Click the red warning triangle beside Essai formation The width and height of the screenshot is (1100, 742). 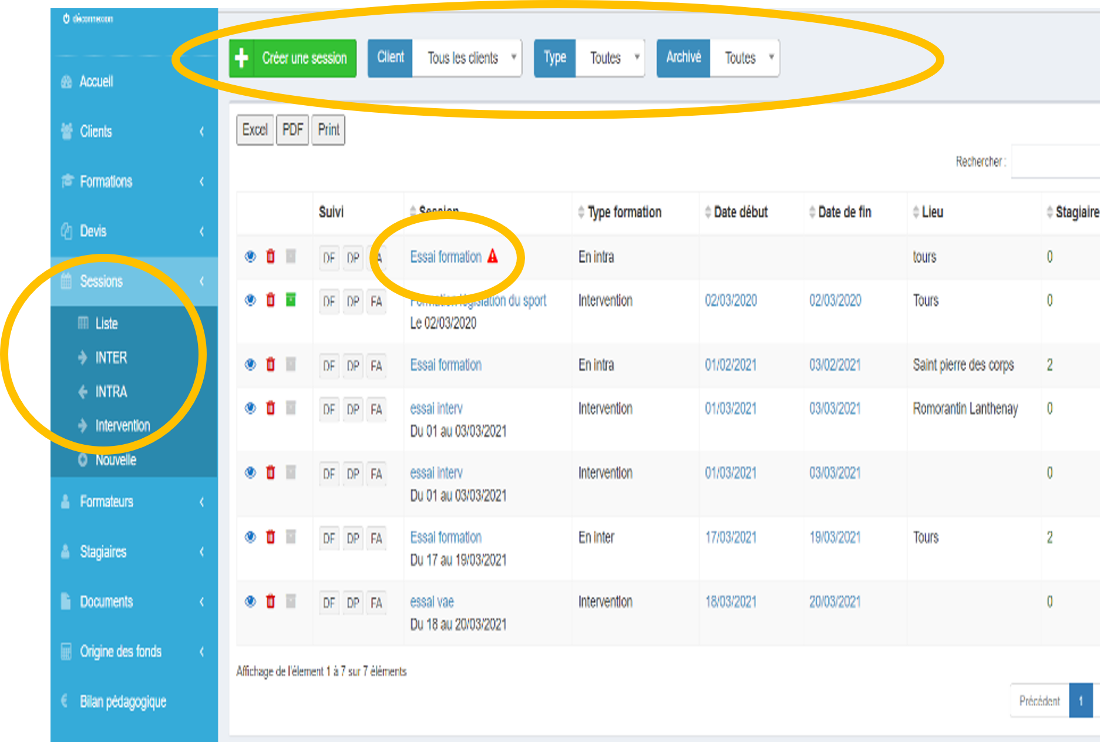tap(493, 256)
